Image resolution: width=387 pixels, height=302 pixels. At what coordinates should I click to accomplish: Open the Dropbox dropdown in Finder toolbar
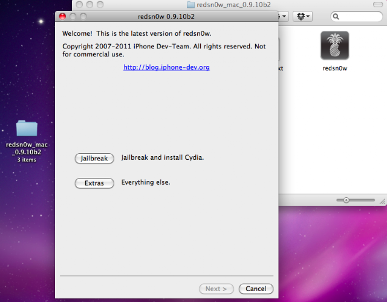(302, 16)
